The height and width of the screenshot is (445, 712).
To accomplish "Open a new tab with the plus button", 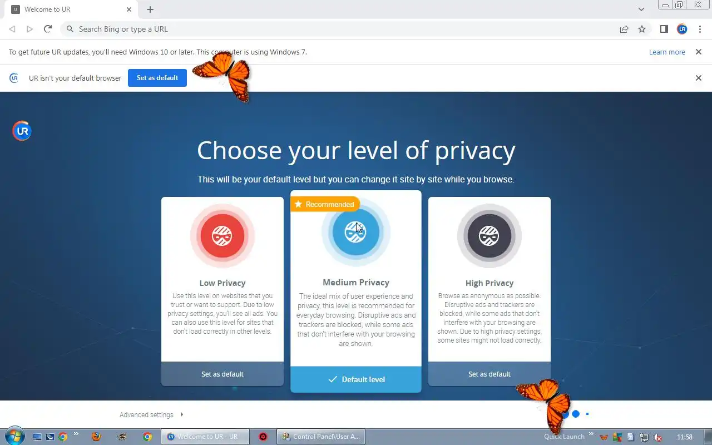I will [150, 9].
